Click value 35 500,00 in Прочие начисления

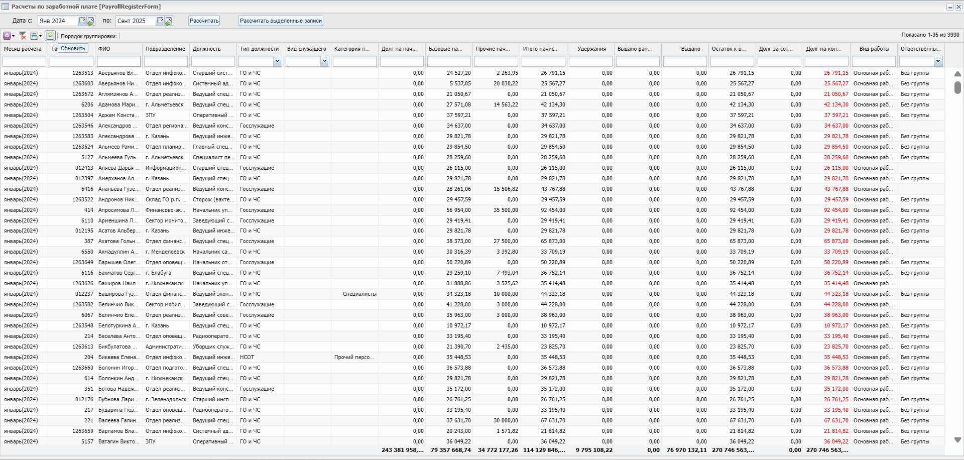(x=506, y=210)
